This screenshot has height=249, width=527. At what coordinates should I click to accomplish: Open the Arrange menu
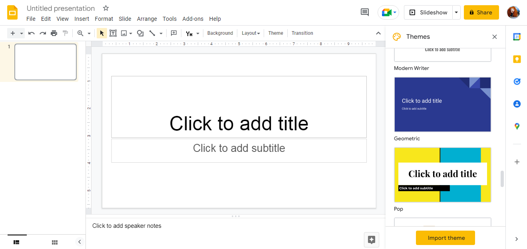pos(147,19)
